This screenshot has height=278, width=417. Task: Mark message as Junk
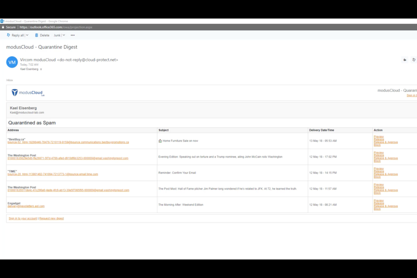[x=57, y=35]
